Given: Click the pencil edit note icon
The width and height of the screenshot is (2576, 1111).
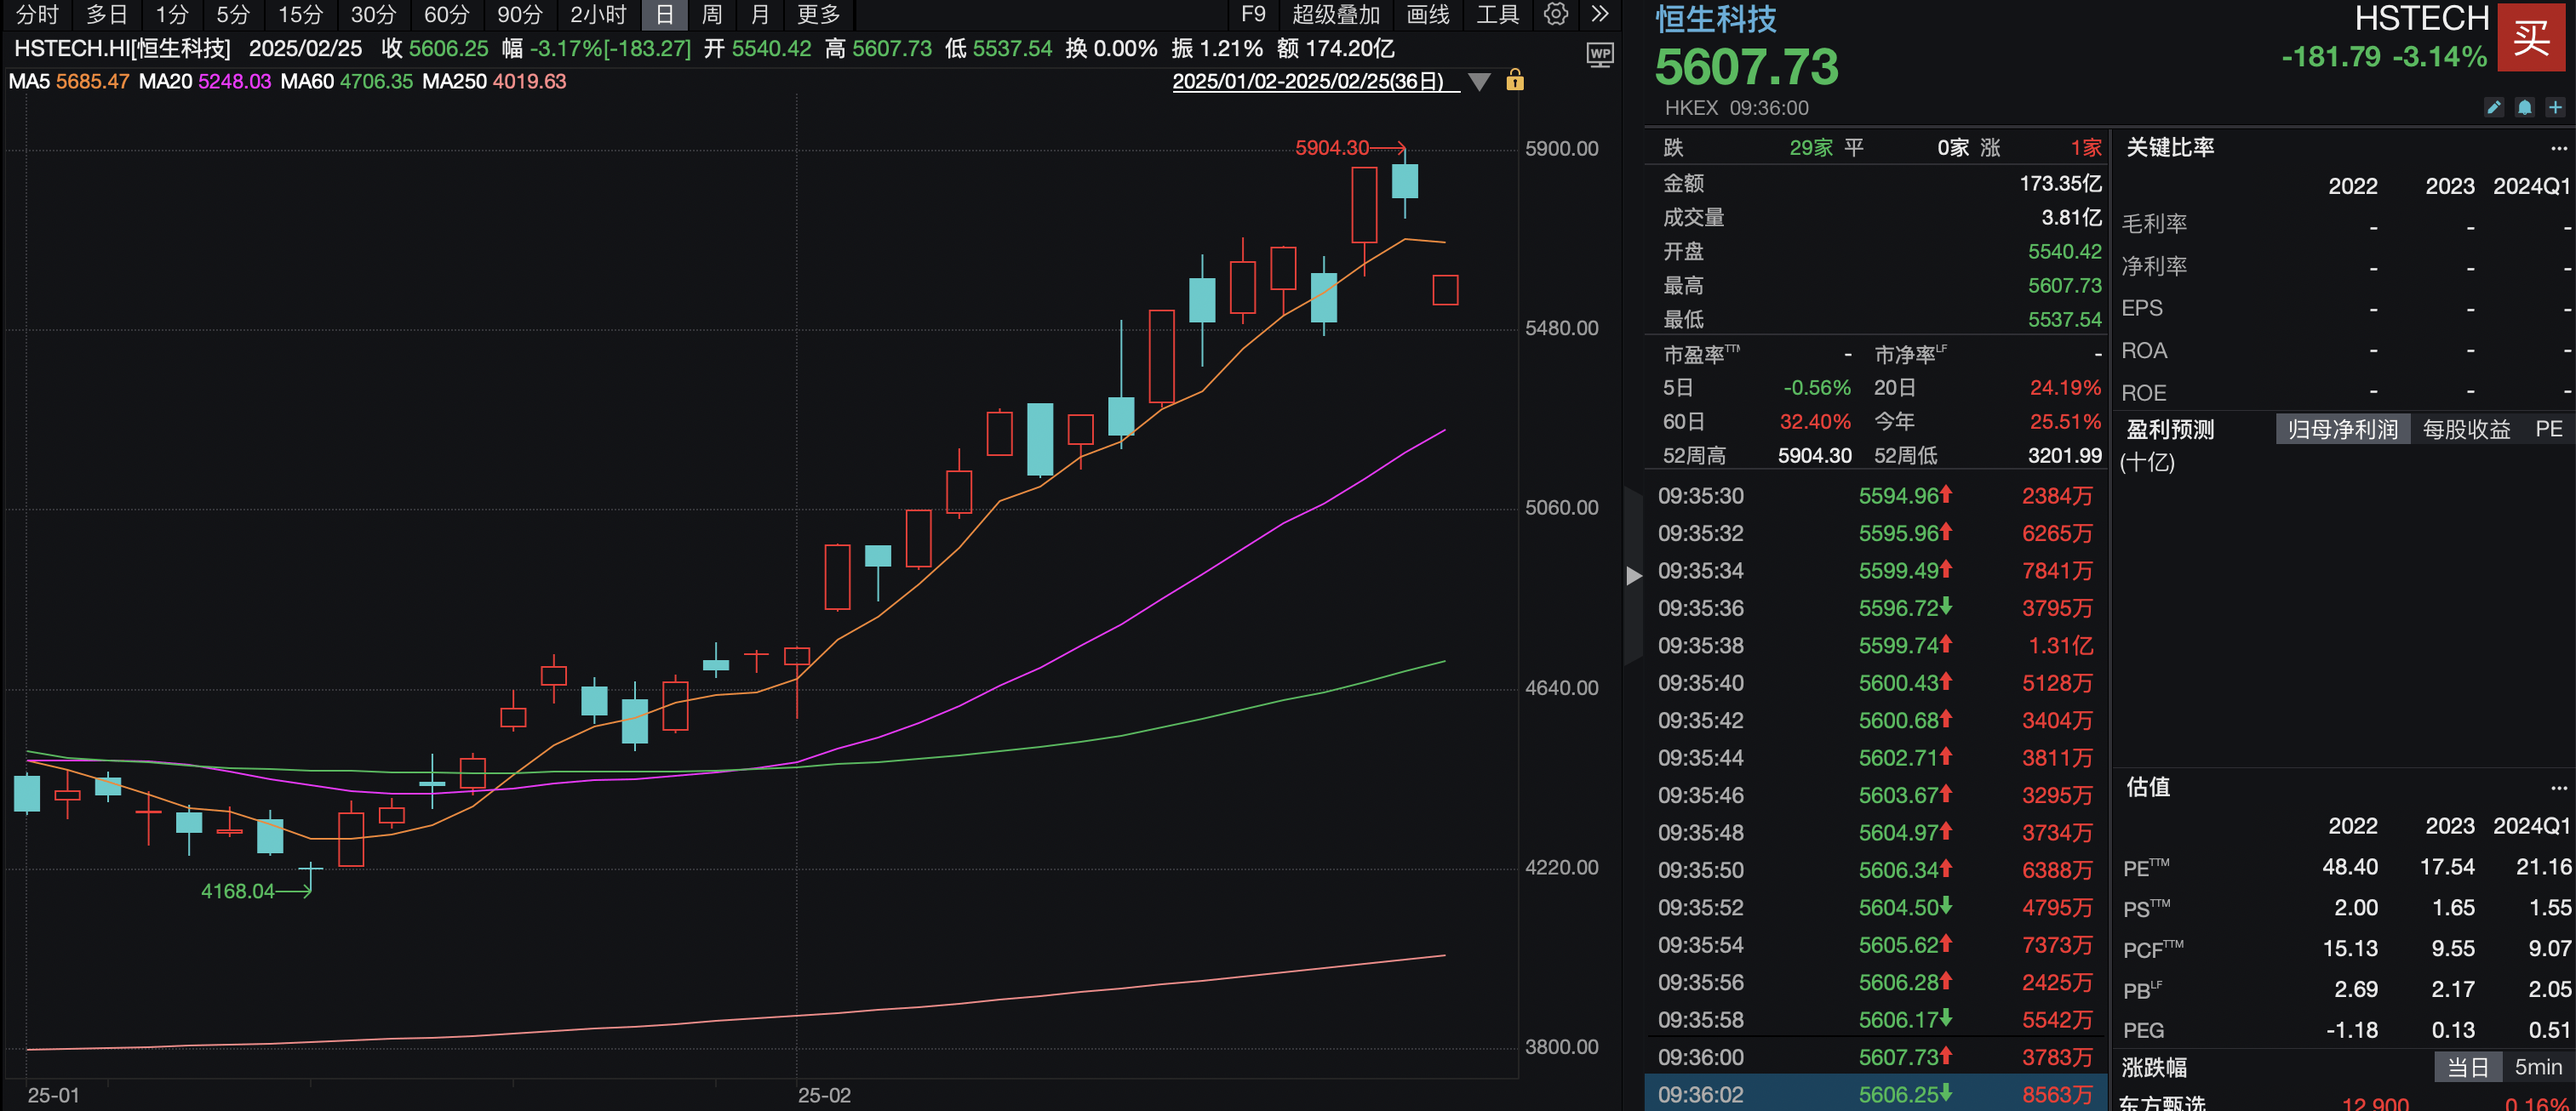Looking at the screenshot, I should pyautogui.click(x=2494, y=108).
